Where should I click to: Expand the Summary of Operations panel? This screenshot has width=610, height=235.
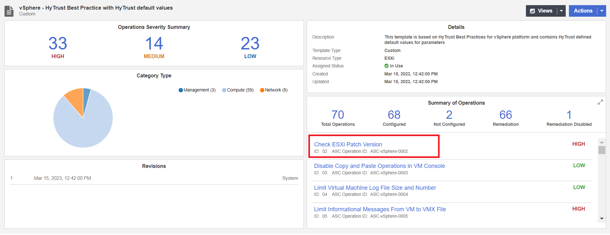point(600,102)
